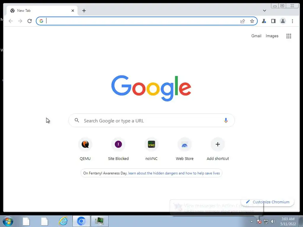The height and width of the screenshot is (227, 303).
Task: Select the Chromium taskbar button
Action: click(x=81, y=221)
